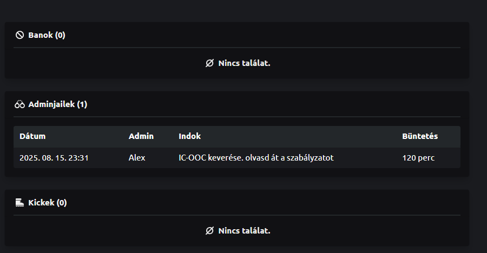
Task: Click the ban circle icon beside Banok
Action: (x=19, y=35)
